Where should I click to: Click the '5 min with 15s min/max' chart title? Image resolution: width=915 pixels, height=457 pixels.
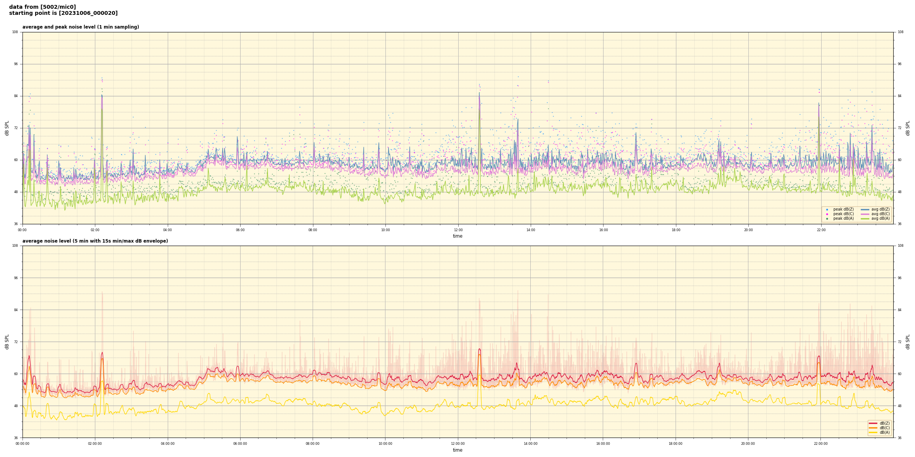(95, 241)
